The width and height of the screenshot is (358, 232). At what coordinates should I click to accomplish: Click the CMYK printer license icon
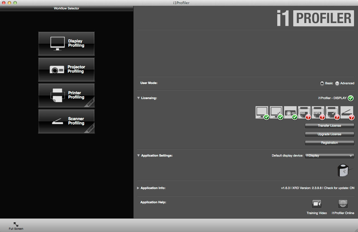(x=319, y=113)
